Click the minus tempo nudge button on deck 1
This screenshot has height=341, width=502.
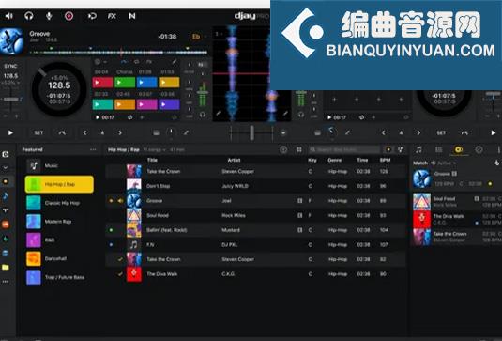coord(5,116)
